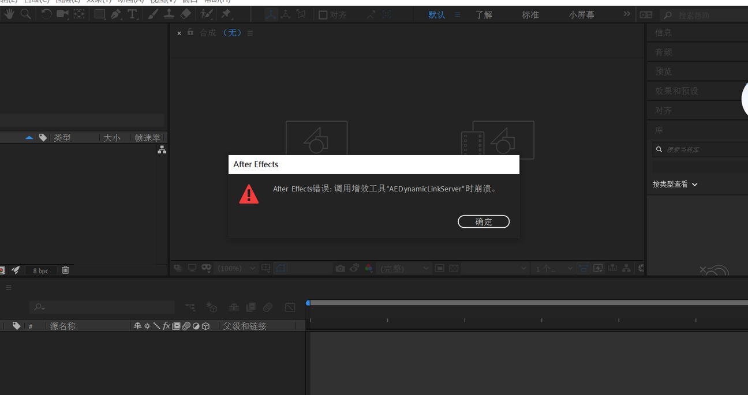Enable View Axis mode

[301, 14]
